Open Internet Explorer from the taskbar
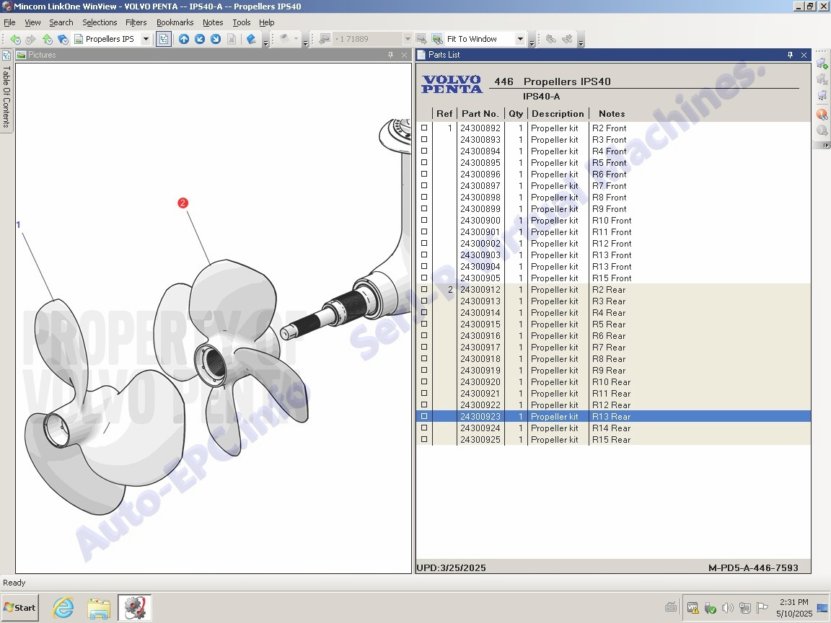Image resolution: width=831 pixels, height=623 pixels. point(63,608)
